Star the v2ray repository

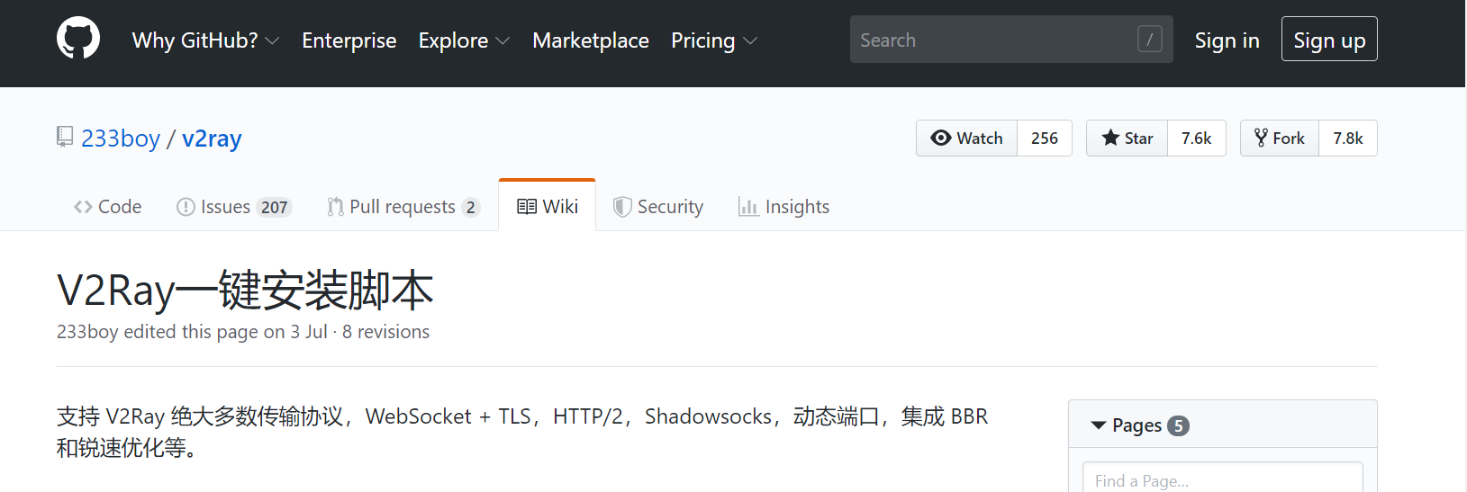tap(1127, 139)
